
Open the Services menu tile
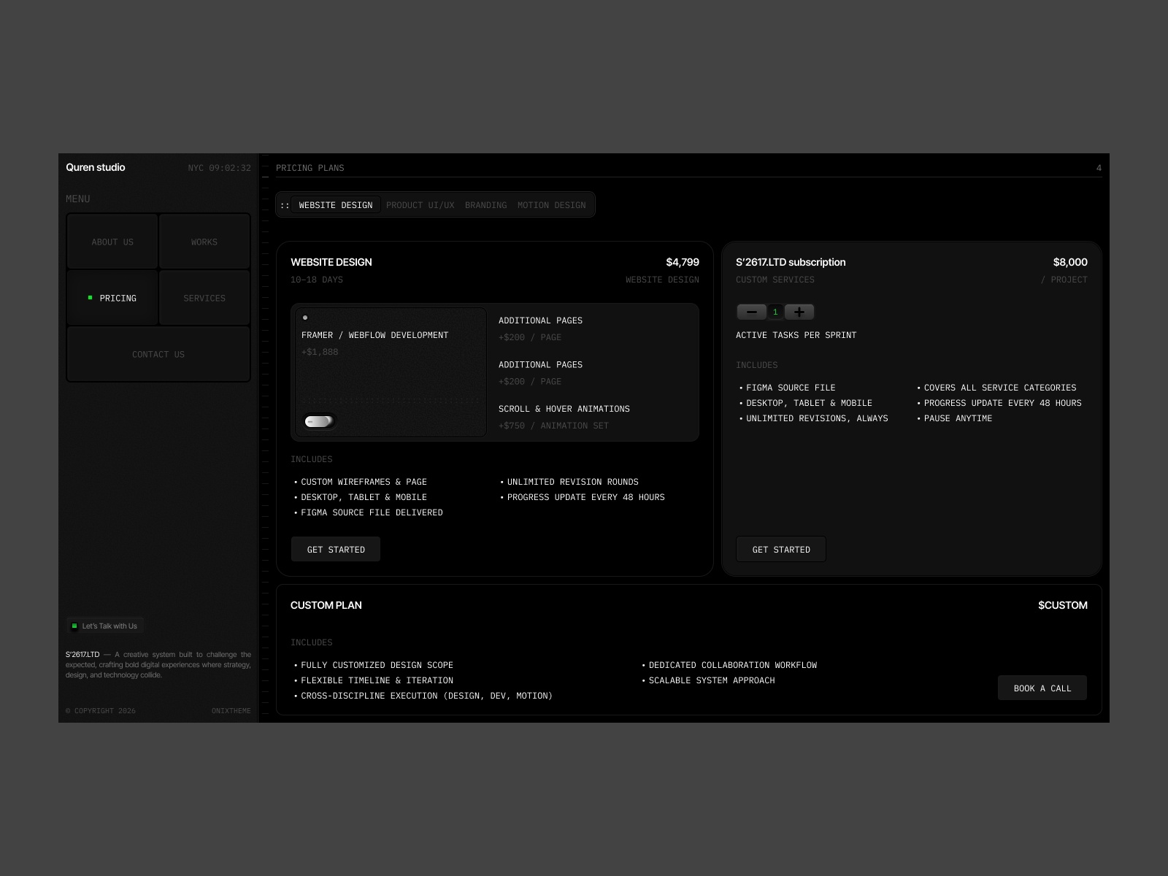pos(204,298)
